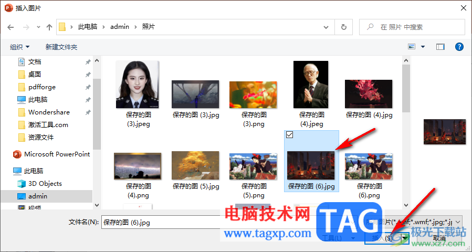Select Microsoft PowerPoint in navigation pane
The width and height of the screenshot is (472, 252).
(57, 154)
